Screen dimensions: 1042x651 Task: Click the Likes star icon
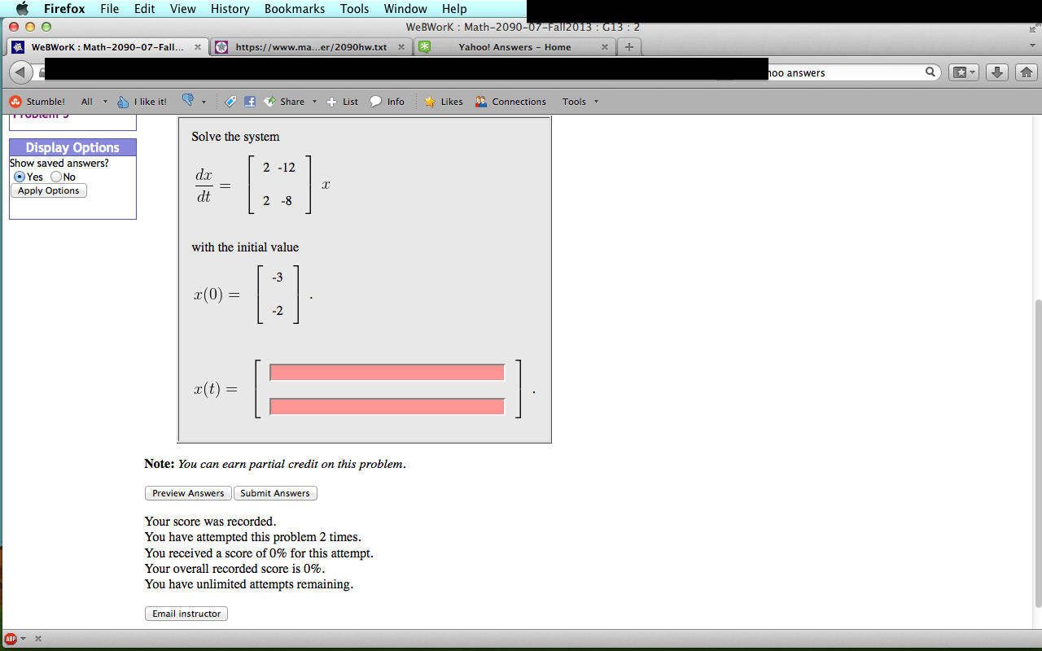[430, 102]
